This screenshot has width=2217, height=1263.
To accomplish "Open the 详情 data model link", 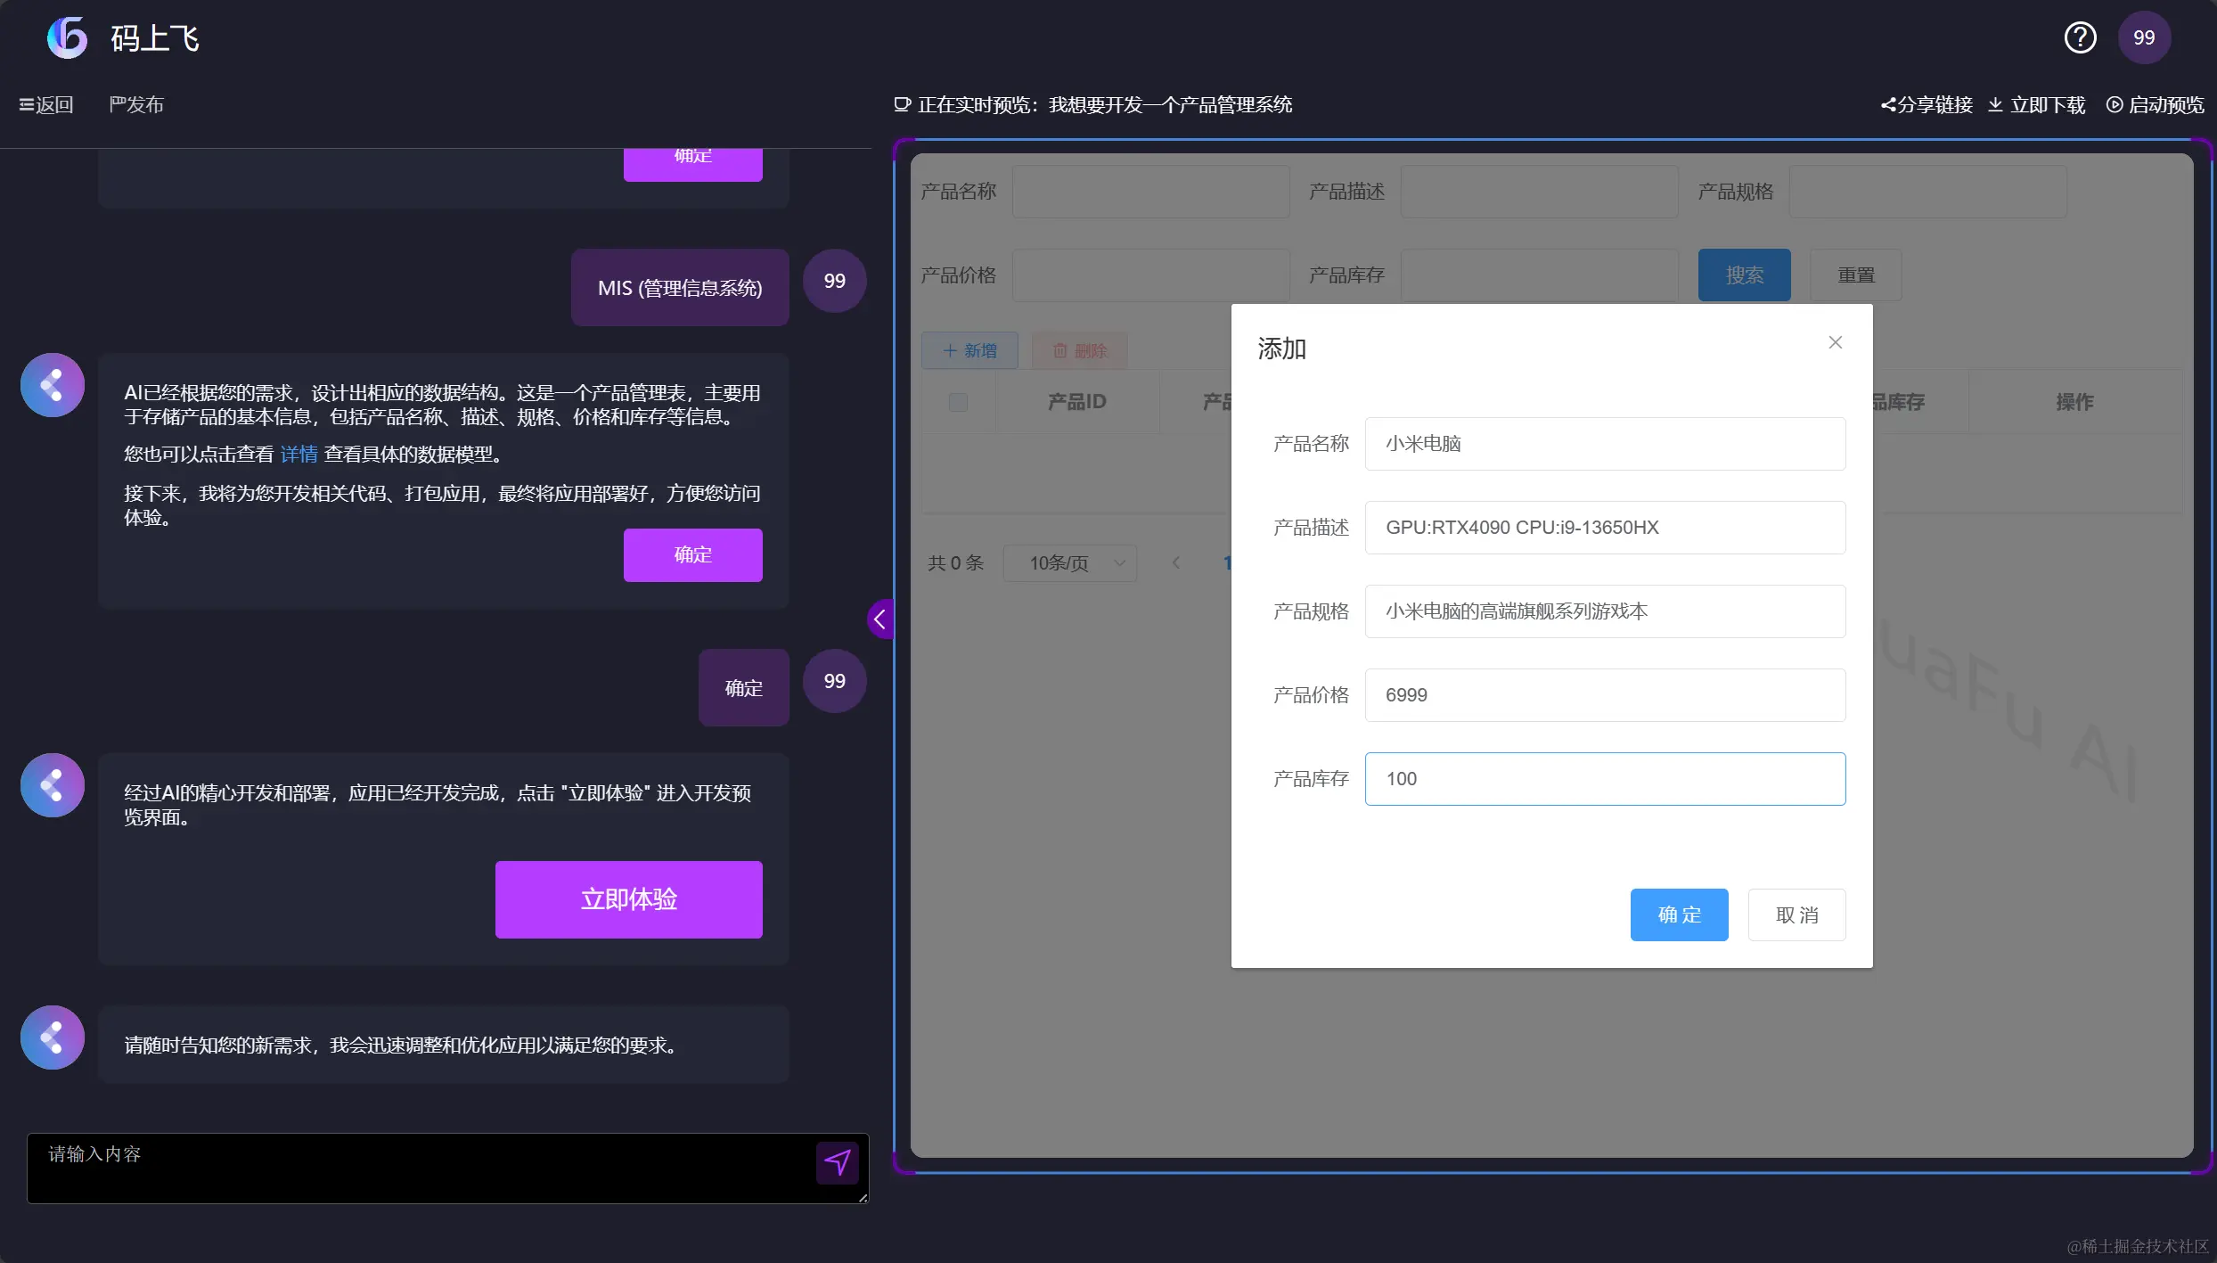I will [299, 455].
